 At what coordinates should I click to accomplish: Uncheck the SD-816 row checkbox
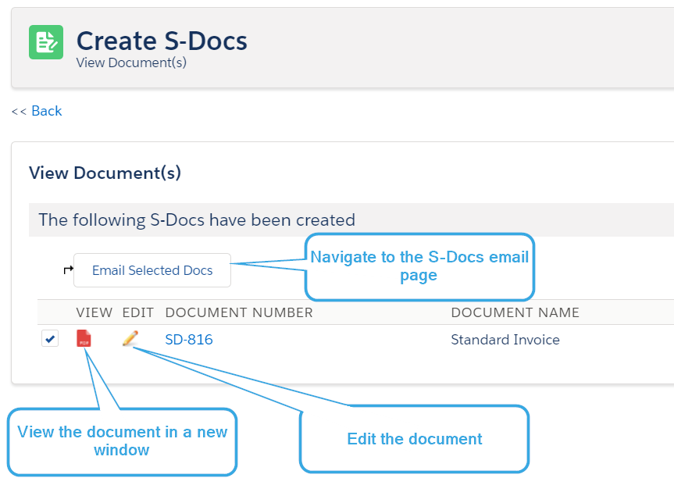[x=50, y=338]
